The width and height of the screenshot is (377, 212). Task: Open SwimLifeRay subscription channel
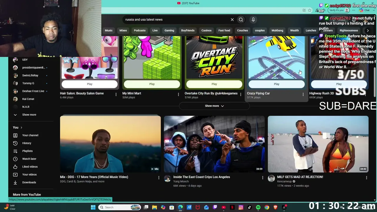30,75
